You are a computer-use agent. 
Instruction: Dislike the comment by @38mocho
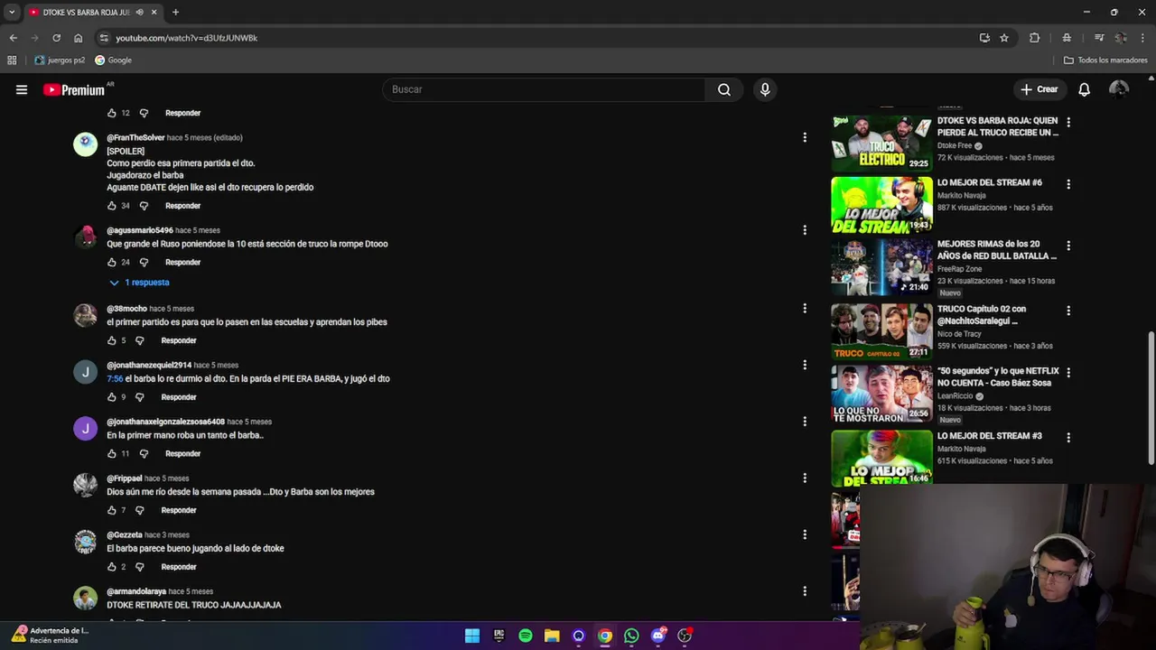pos(139,340)
